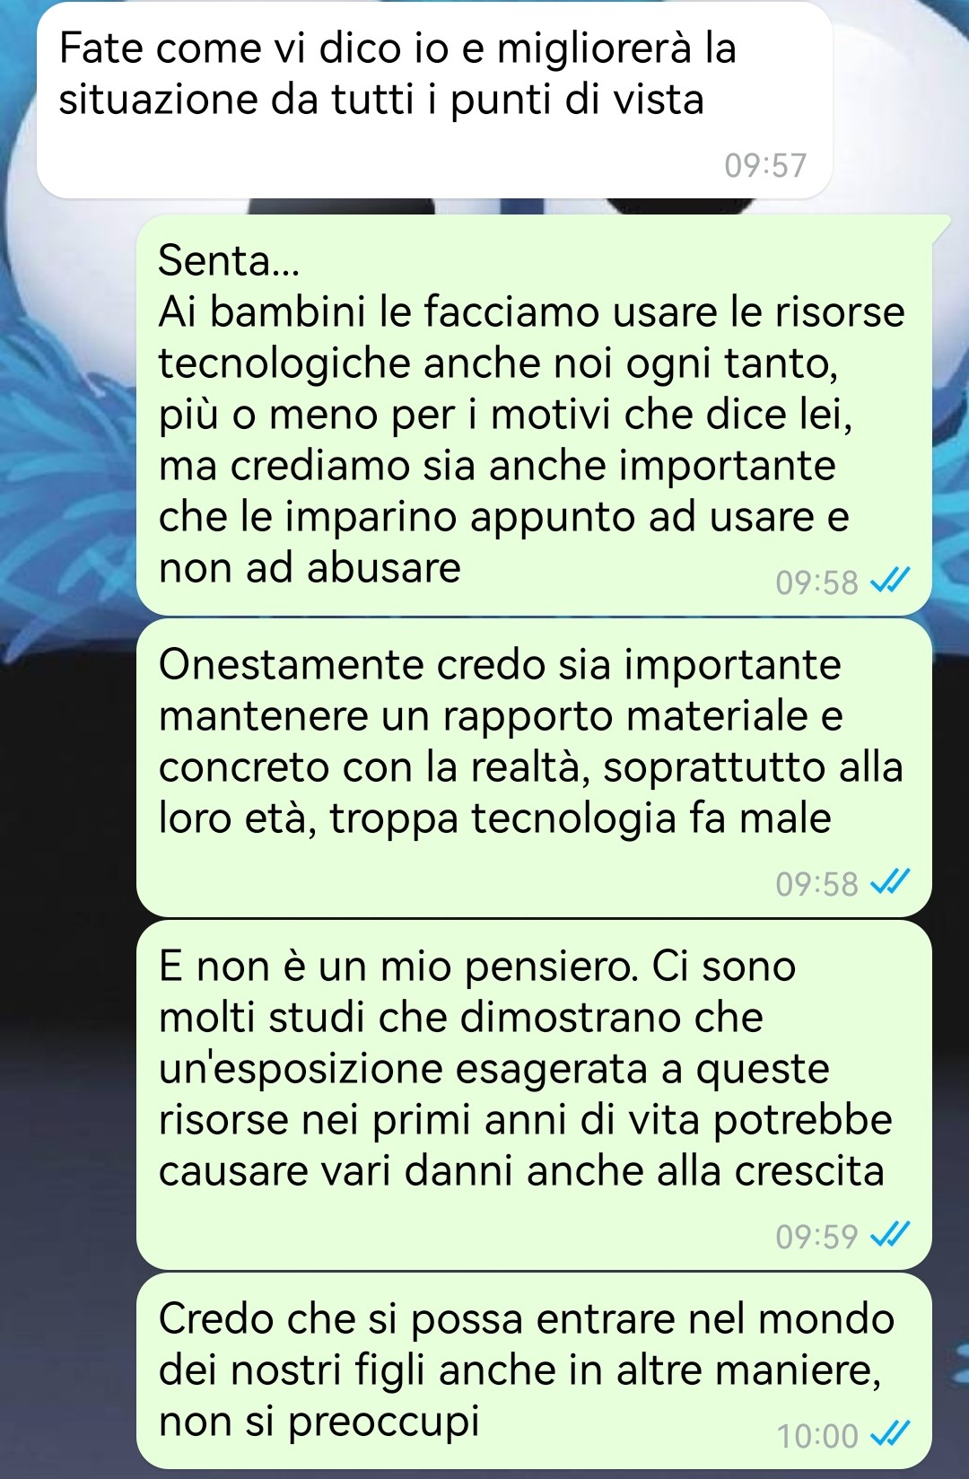This screenshot has width=969, height=1479.
Task: Tap the double check icon next to 09:59
Action: click(x=891, y=1235)
